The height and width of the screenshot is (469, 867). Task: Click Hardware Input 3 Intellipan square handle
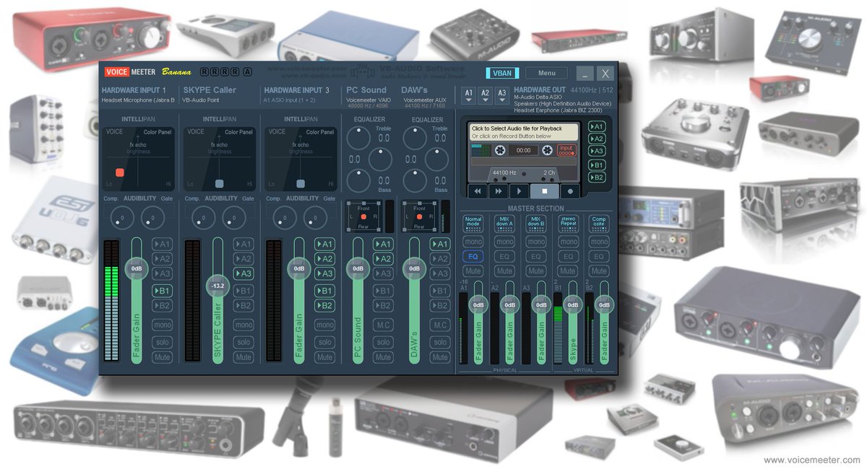pos(300,184)
